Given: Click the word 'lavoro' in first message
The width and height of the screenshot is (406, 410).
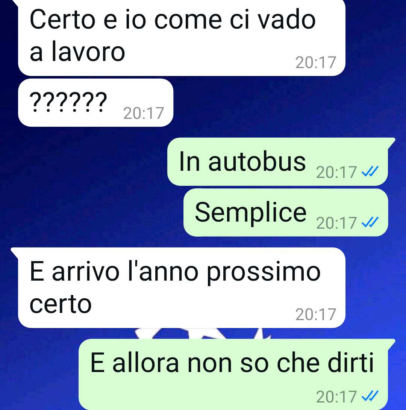Looking at the screenshot, I should (88, 52).
